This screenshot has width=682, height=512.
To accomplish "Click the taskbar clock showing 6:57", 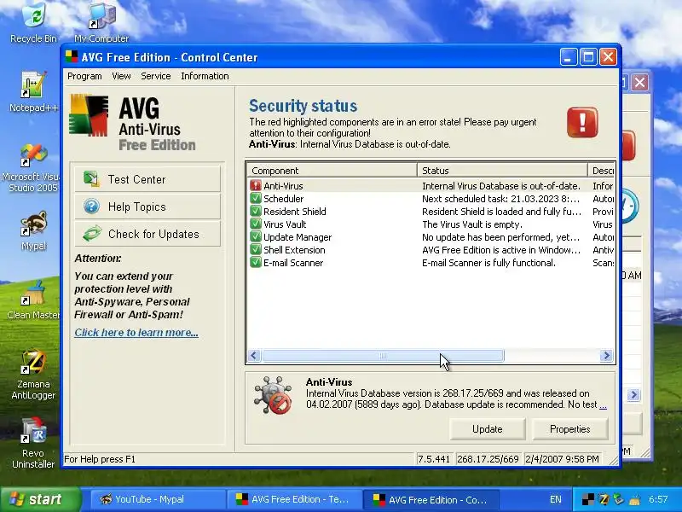I will pos(657,499).
